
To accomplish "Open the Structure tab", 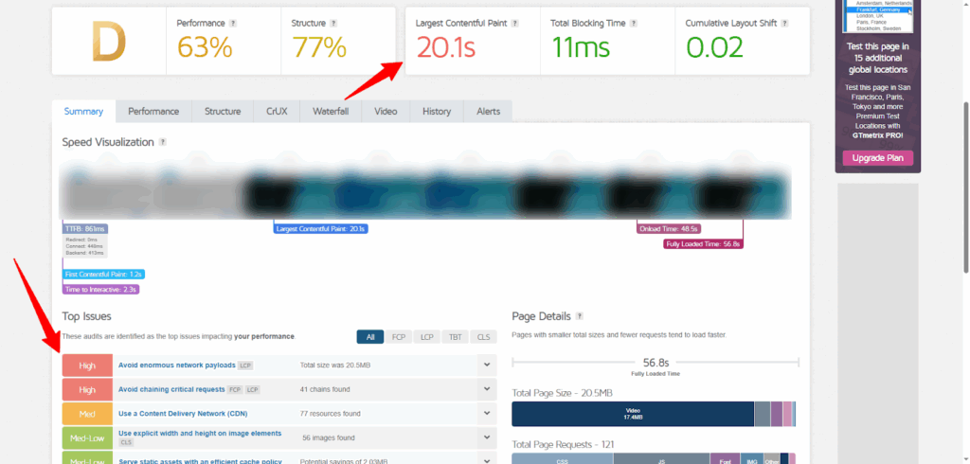I will (x=223, y=112).
